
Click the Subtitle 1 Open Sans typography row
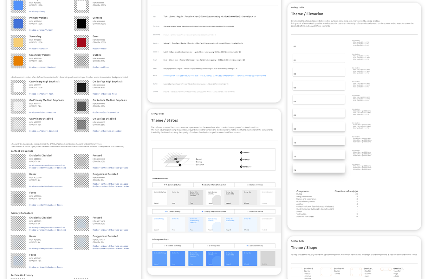click(x=203, y=43)
